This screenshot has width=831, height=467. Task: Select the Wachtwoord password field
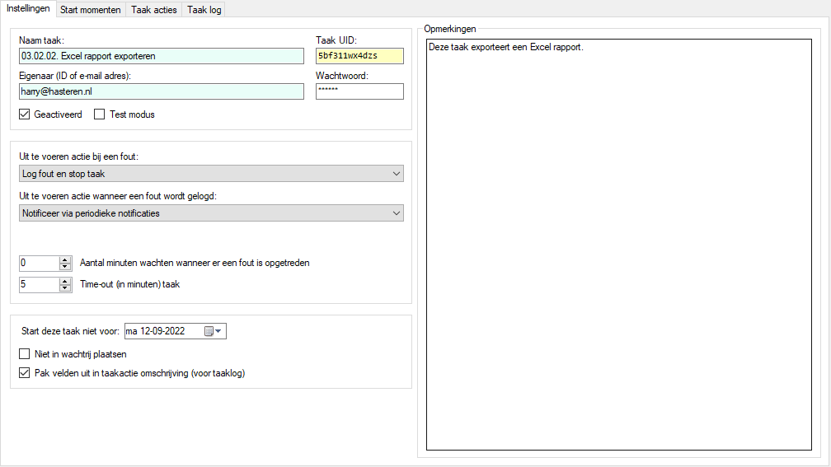359,91
